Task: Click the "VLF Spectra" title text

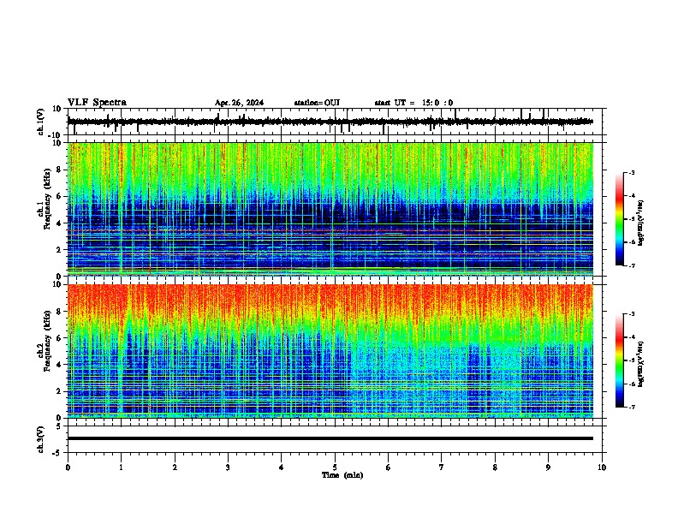Action: click(97, 103)
